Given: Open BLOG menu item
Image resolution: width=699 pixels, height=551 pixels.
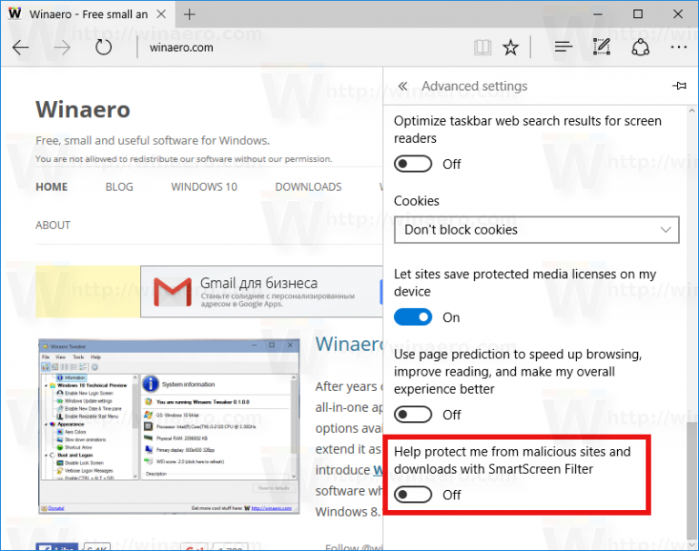Looking at the screenshot, I should pos(119,186).
